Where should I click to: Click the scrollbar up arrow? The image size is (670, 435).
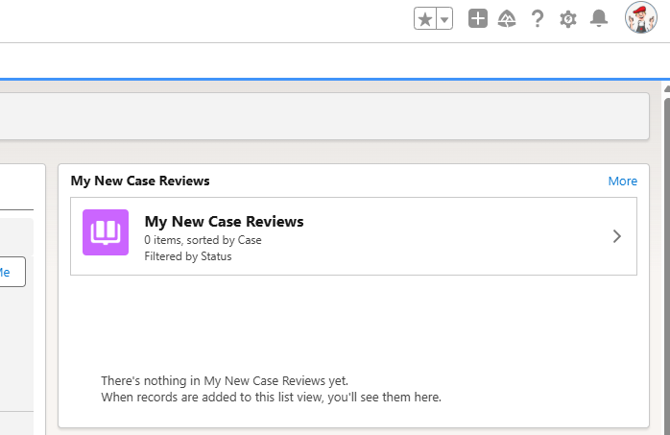tap(664, 90)
